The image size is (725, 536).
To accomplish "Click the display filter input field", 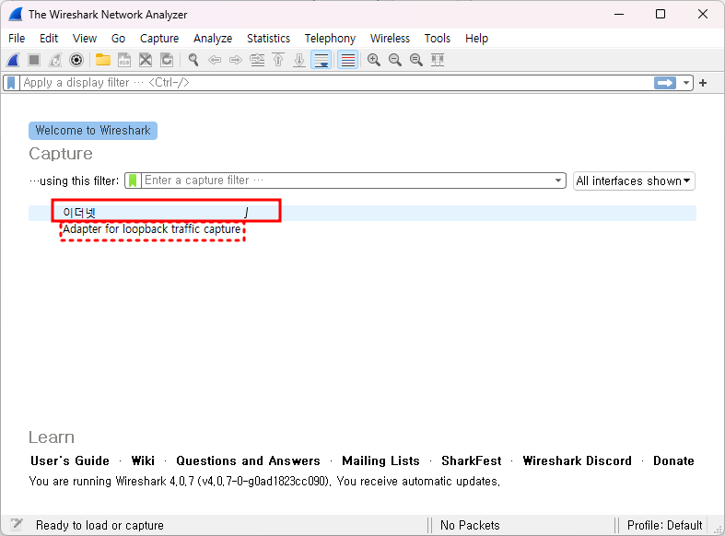I will coord(336,83).
